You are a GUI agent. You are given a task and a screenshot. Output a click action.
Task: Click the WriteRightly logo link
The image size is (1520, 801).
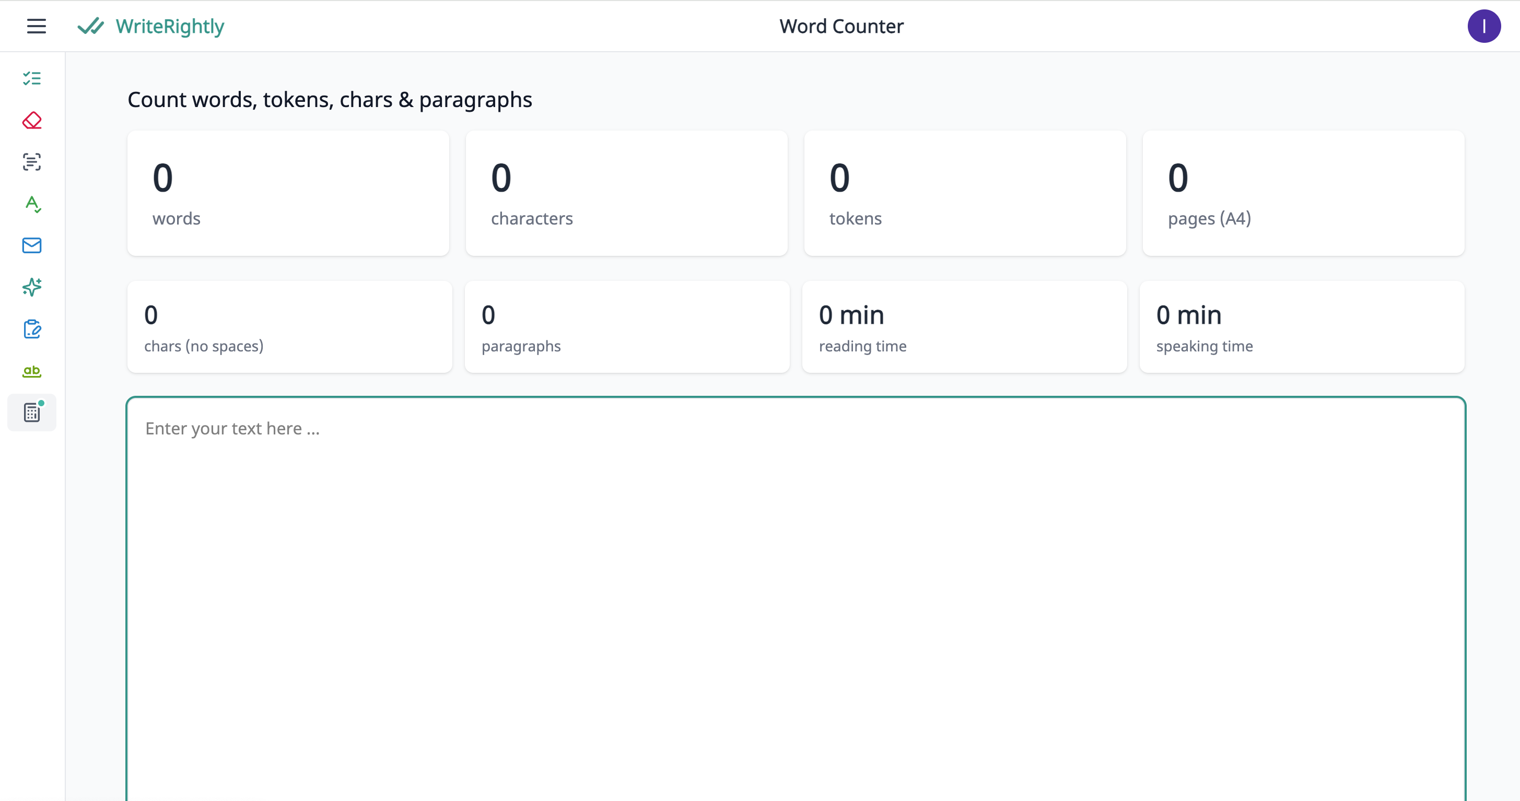pos(151,26)
